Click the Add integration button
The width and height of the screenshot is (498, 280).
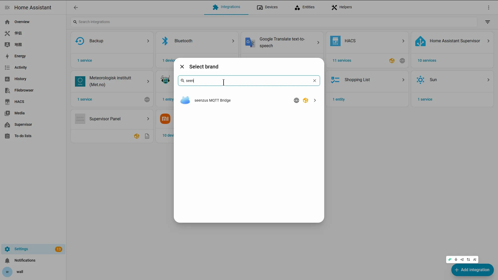click(x=472, y=270)
